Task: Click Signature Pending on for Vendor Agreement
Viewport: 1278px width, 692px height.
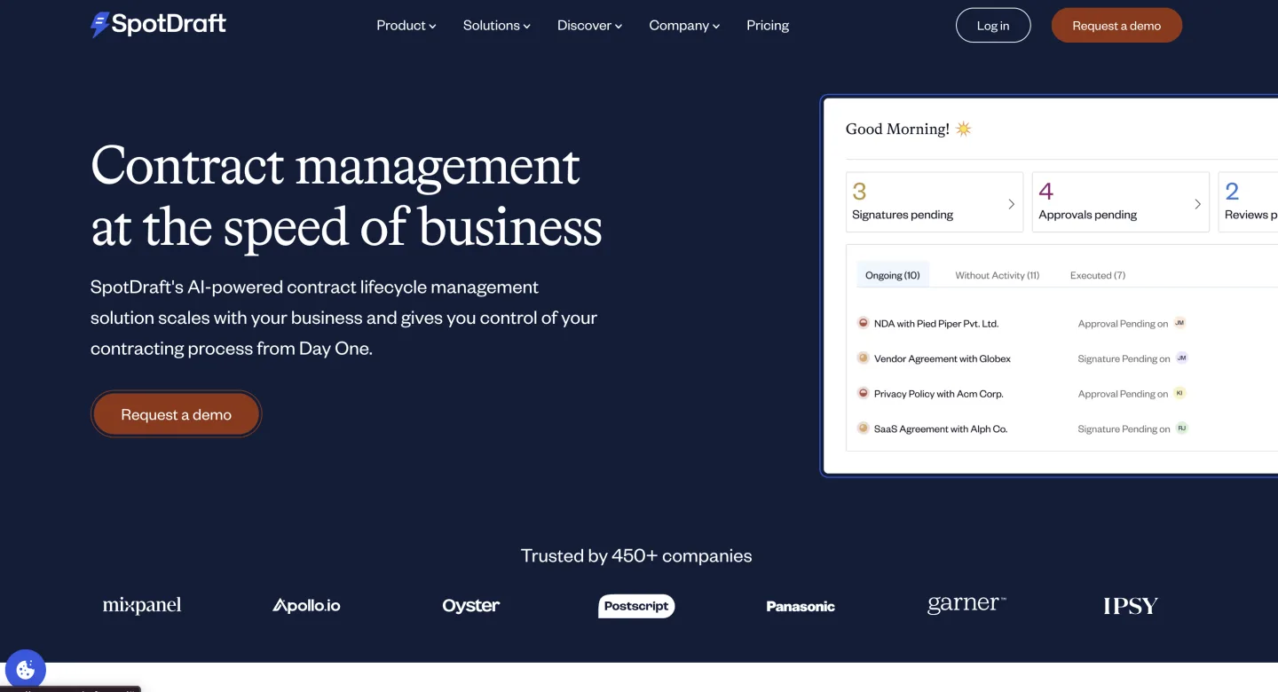Action: pyautogui.click(x=1124, y=359)
